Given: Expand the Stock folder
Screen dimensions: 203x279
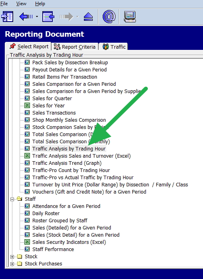Looking at the screenshot, I should coord(12,257).
